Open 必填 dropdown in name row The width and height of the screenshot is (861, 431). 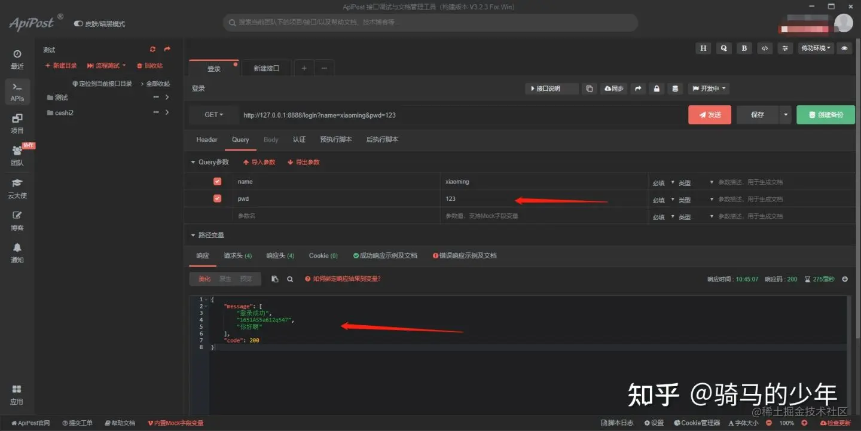(664, 182)
